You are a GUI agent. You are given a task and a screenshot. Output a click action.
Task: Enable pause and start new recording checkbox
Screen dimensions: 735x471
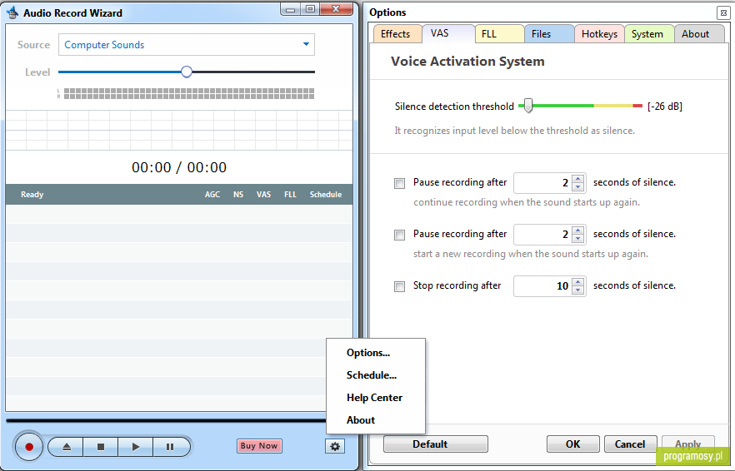tap(399, 235)
